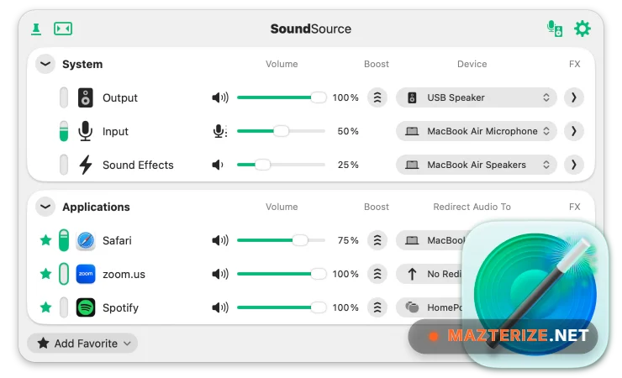Toggle the Output level meter pill
Screen dimensions: 622x378
(64, 97)
